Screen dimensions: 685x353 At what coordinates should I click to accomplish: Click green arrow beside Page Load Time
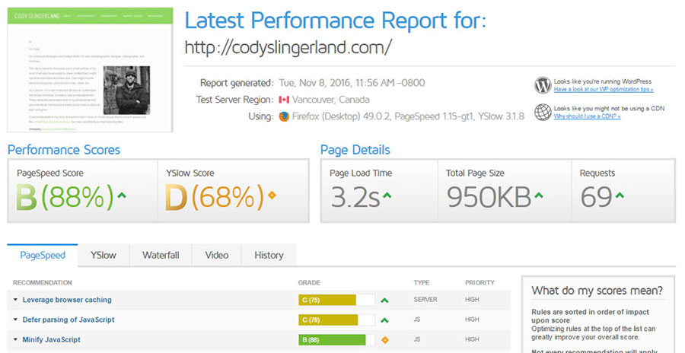(x=387, y=196)
